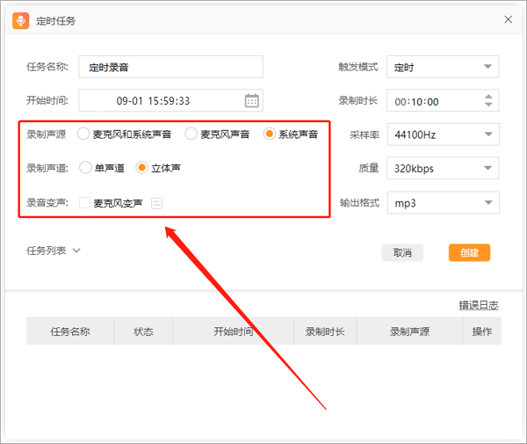
Task: Select 系统声音 radio option
Action: coord(270,134)
